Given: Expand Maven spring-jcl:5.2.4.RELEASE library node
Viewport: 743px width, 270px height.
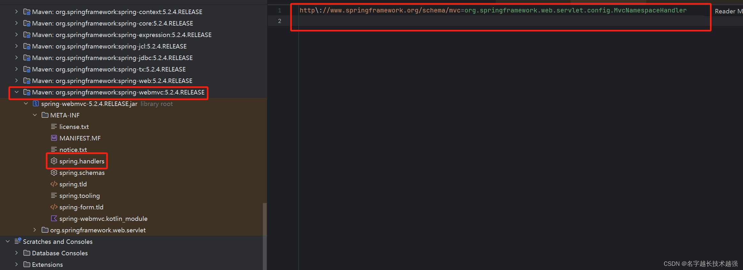Looking at the screenshot, I should tap(16, 46).
